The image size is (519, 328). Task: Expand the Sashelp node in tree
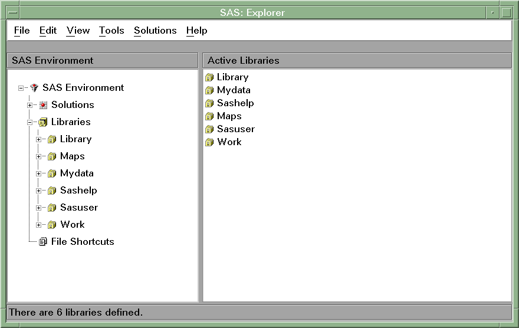[x=39, y=191]
